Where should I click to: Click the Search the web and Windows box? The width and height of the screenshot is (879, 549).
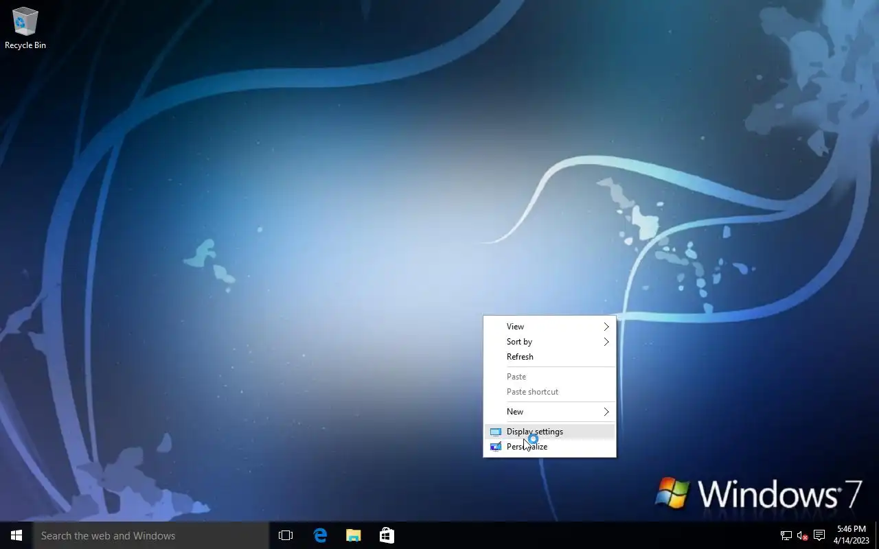151,535
